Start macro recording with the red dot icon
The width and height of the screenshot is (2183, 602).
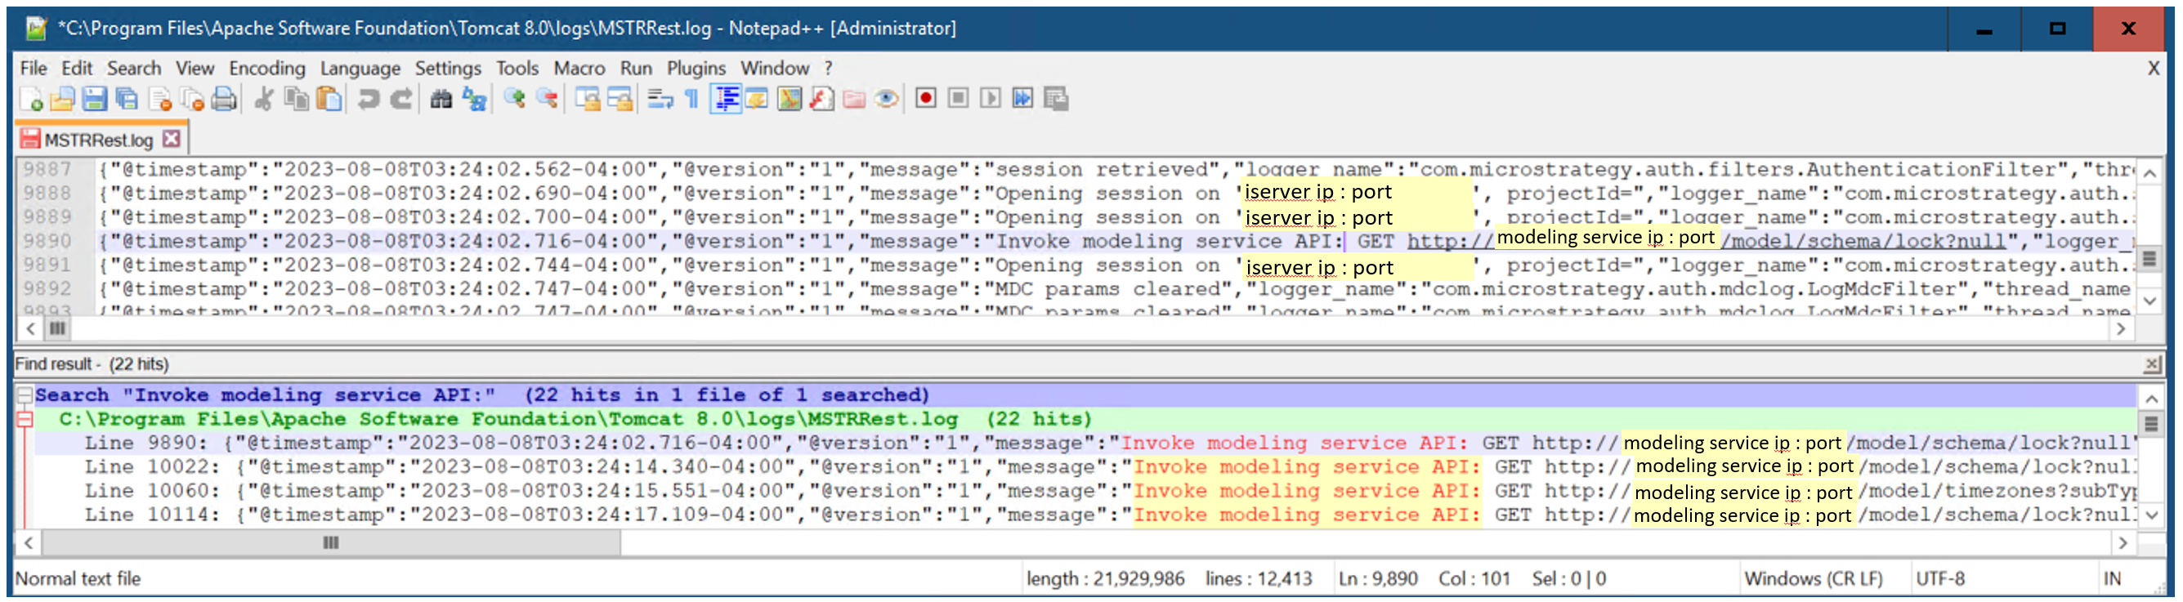[x=925, y=98]
